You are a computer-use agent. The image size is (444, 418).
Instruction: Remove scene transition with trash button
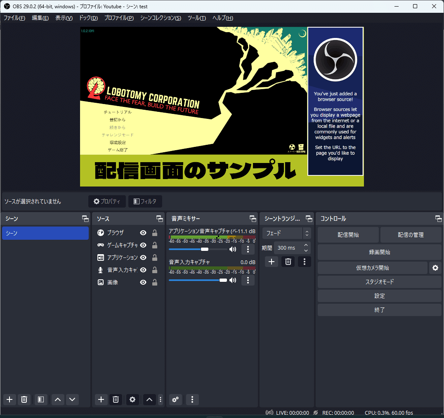coord(288,261)
